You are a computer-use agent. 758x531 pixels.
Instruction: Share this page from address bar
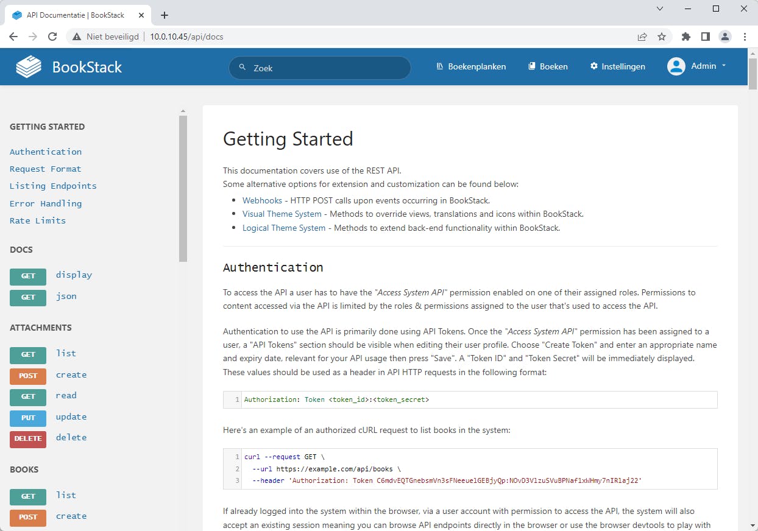(x=642, y=37)
